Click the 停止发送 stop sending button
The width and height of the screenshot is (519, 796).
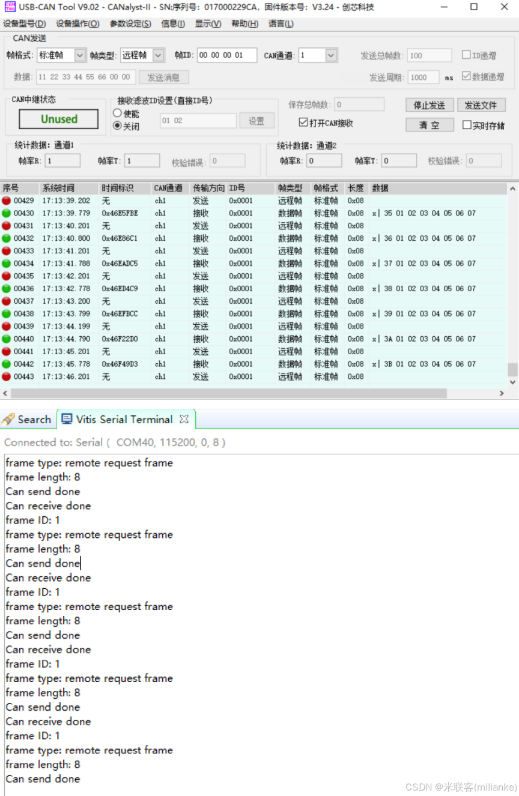[429, 104]
